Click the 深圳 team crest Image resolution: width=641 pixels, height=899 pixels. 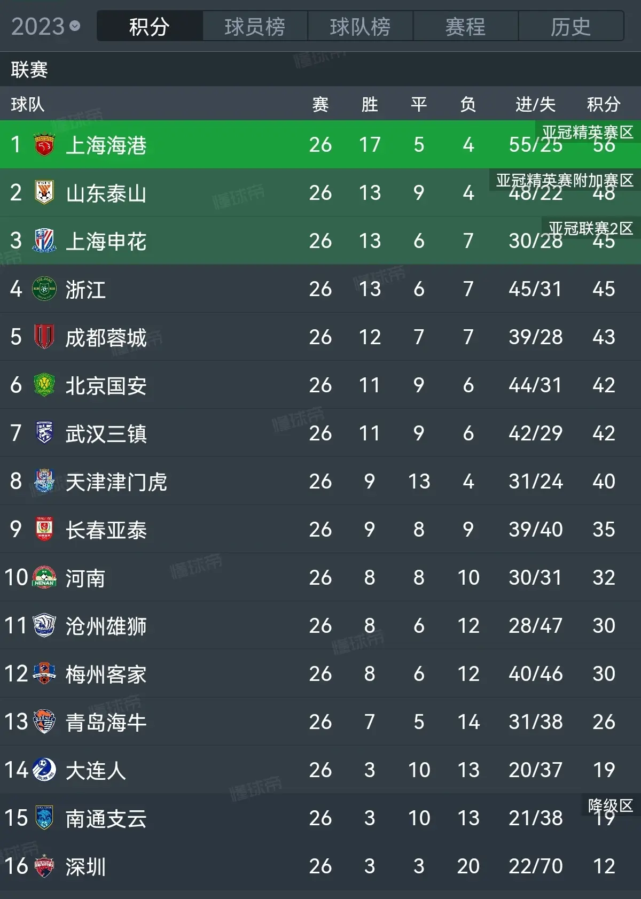pyautogui.click(x=44, y=866)
